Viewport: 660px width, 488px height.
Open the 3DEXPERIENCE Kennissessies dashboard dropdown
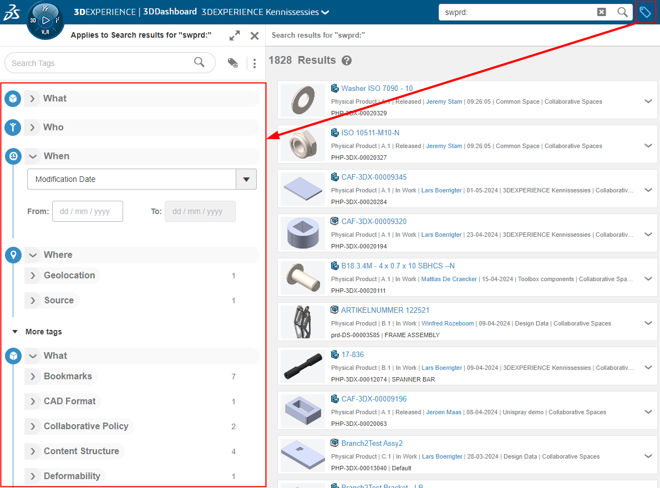(x=326, y=13)
